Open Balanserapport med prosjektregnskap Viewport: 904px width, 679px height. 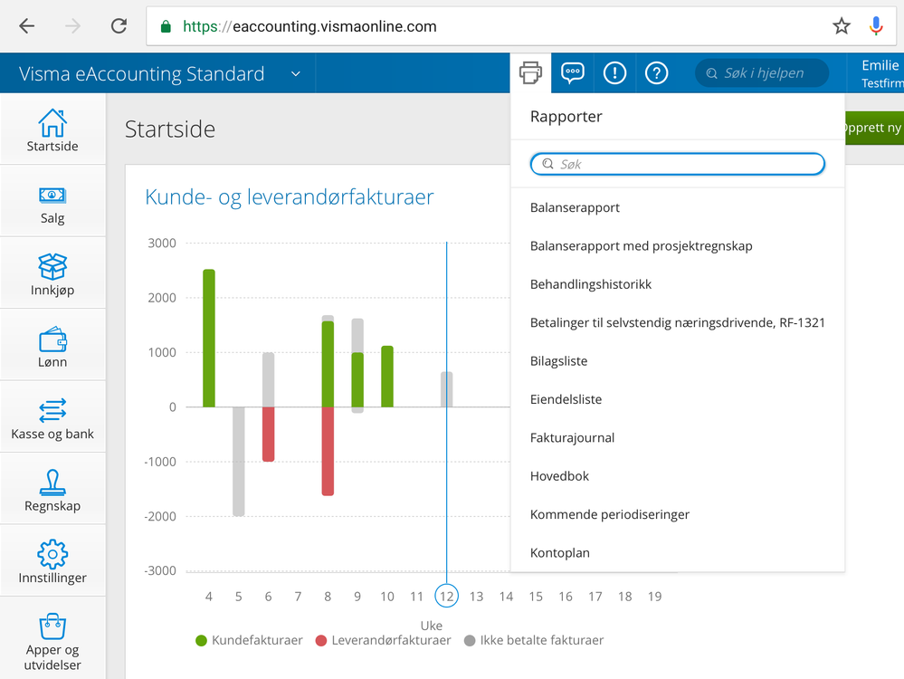pos(641,246)
